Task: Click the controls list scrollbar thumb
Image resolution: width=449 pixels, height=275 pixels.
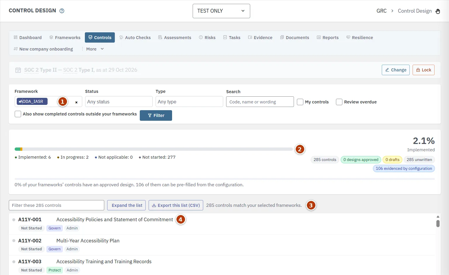Action: coord(438,224)
